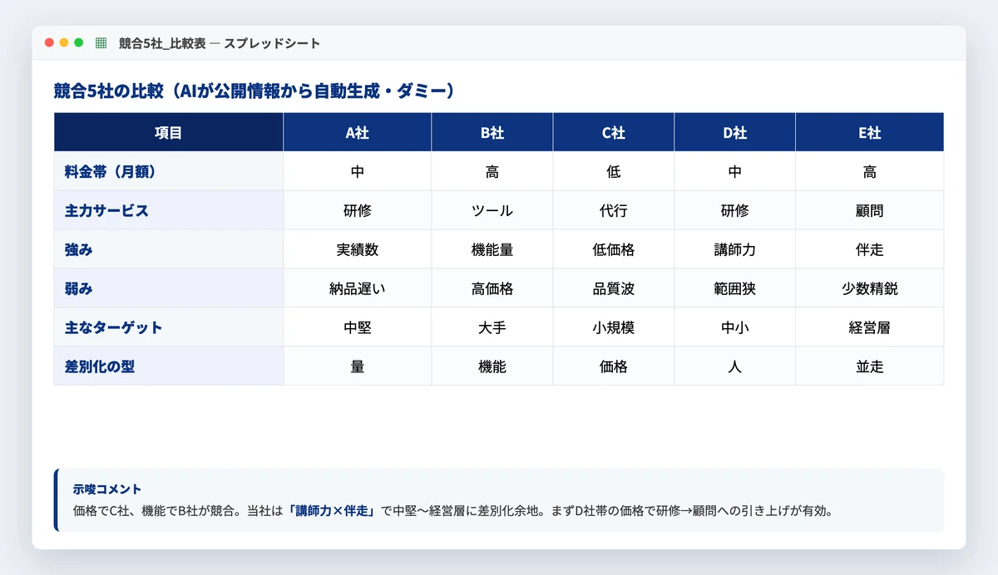Select the B社 column header
The width and height of the screenshot is (998, 575).
[492, 132]
